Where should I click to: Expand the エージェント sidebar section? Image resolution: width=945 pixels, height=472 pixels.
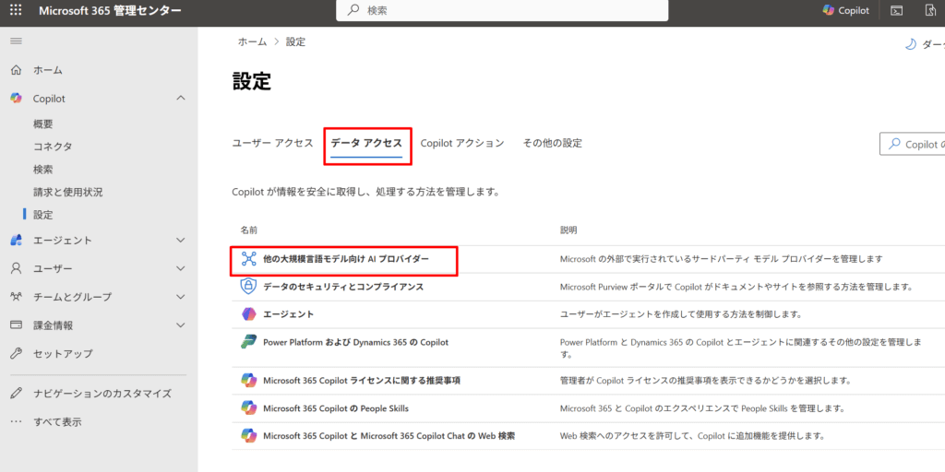[181, 241]
